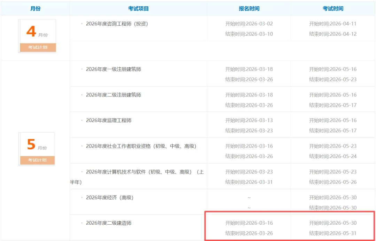Click the orange 考试计划 banner under May
This screenshot has height=241, width=376.
click(x=37, y=160)
